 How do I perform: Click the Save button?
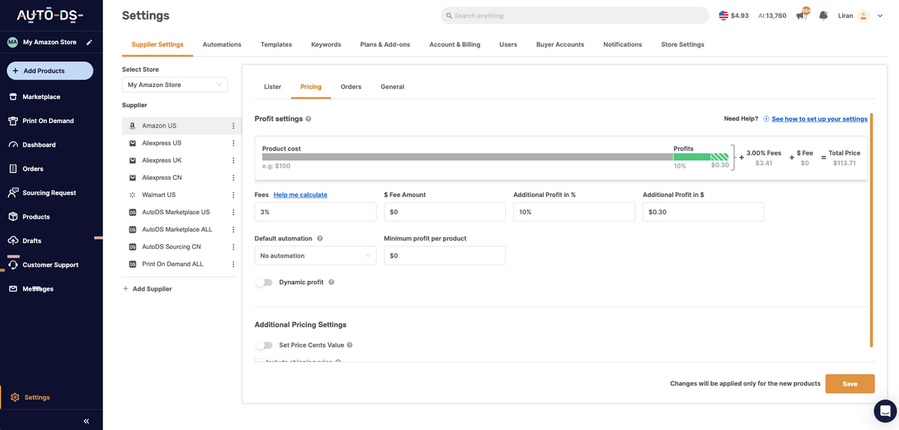tap(850, 384)
